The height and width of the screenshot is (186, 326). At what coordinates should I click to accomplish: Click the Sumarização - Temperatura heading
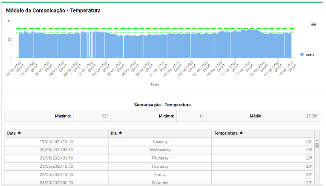click(162, 105)
